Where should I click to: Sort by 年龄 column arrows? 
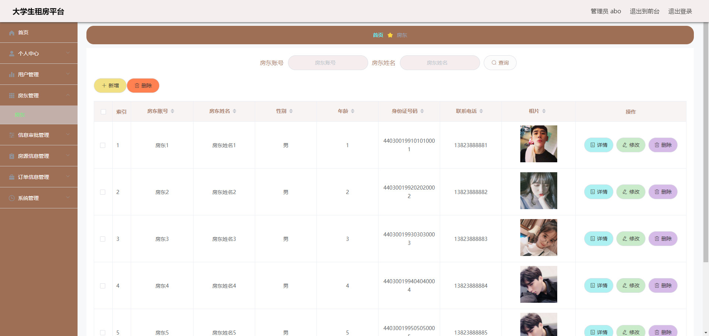pos(353,111)
